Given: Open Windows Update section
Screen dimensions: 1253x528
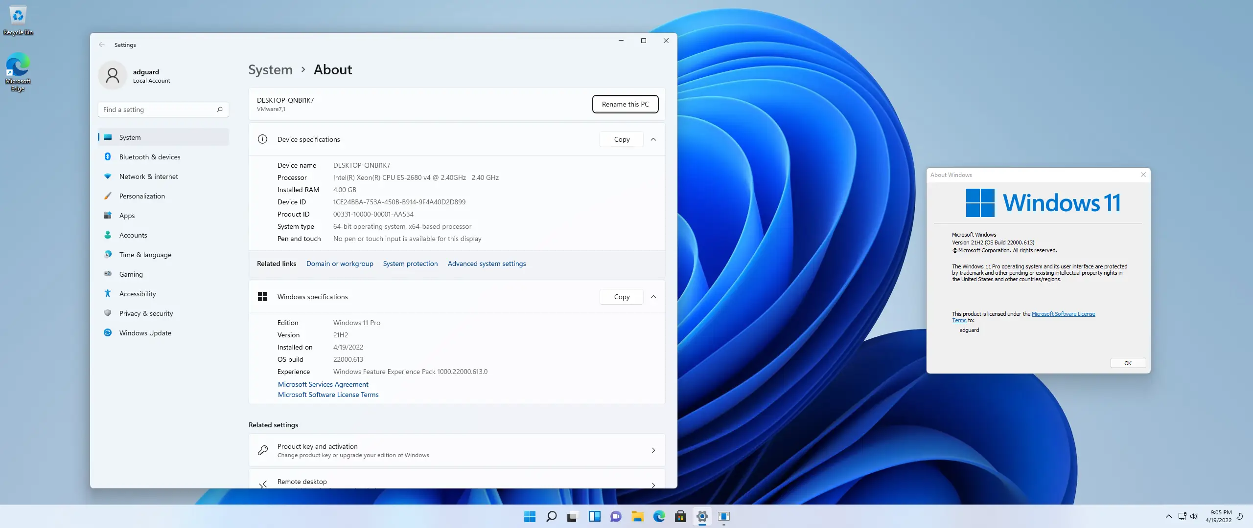Looking at the screenshot, I should point(145,333).
